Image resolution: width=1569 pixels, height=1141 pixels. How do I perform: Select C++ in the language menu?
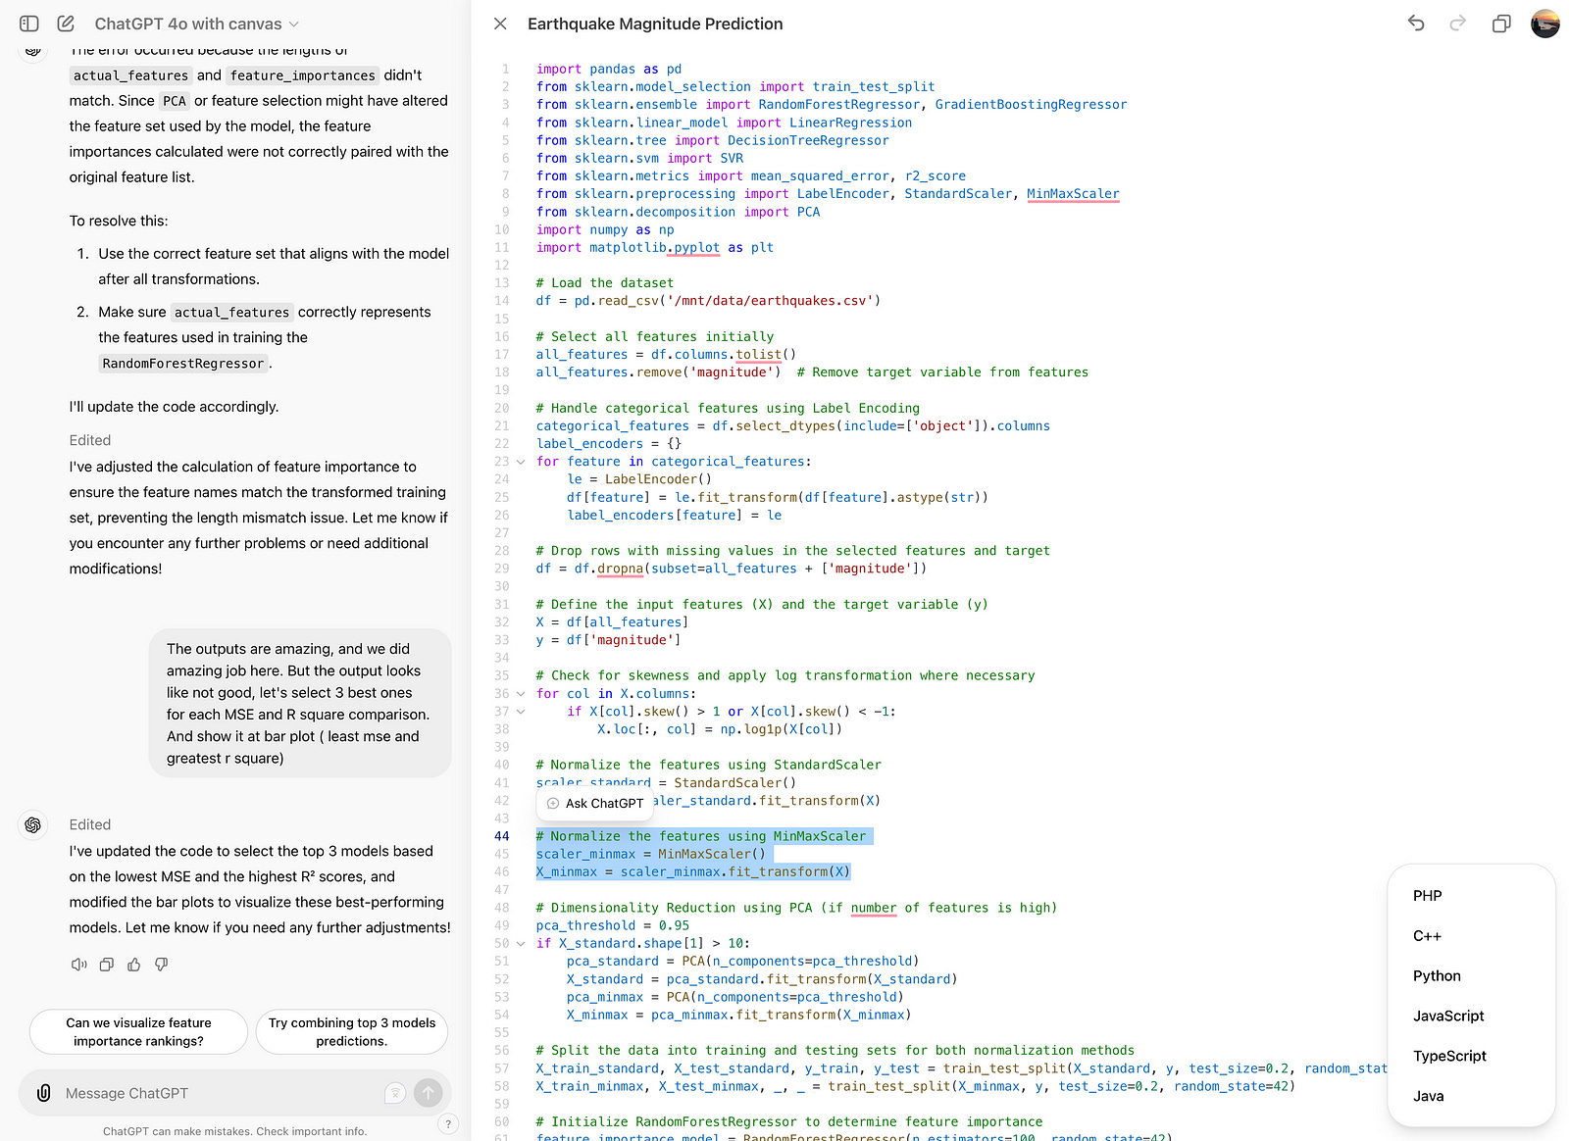(1427, 936)
